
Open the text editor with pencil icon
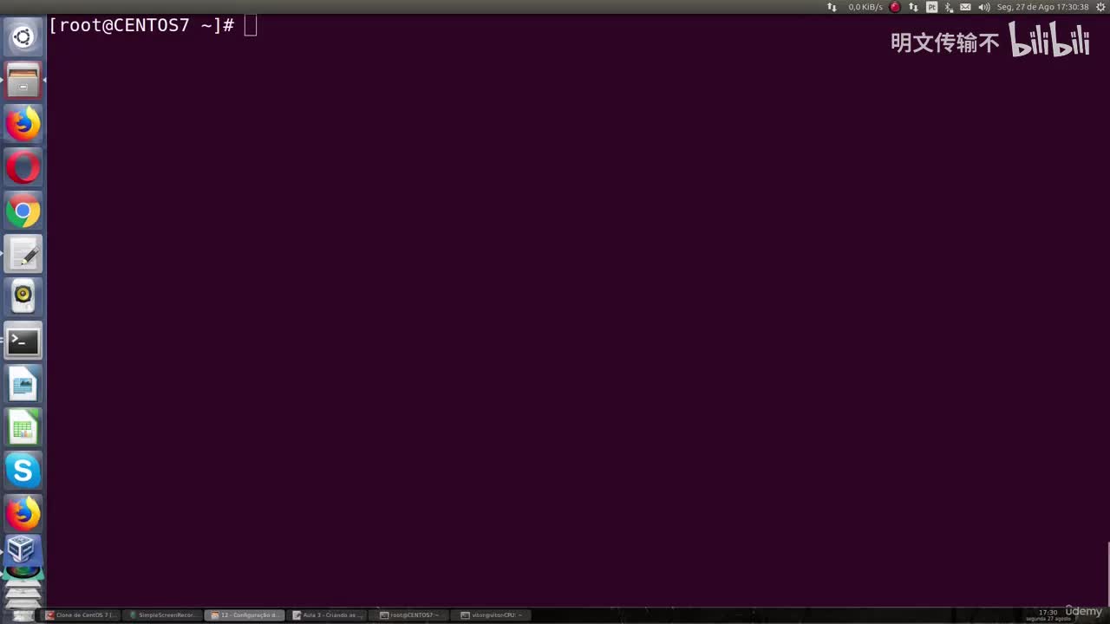click(23, 254)
